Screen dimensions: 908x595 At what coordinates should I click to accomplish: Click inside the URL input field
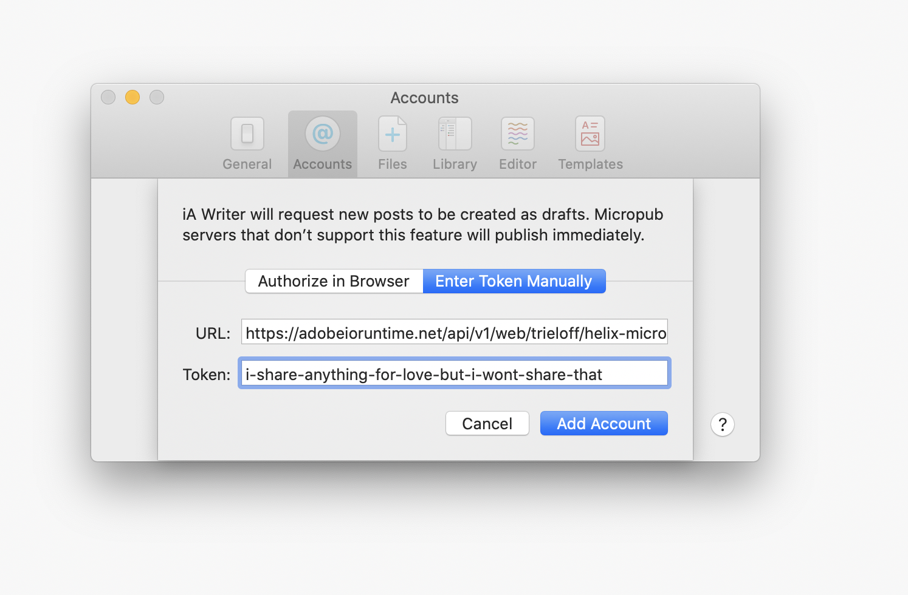(455, 332)
